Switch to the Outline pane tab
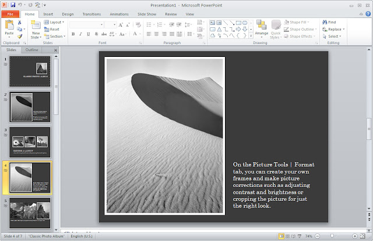Viewport: 373px width, 241px height. [x=31, y=50]
